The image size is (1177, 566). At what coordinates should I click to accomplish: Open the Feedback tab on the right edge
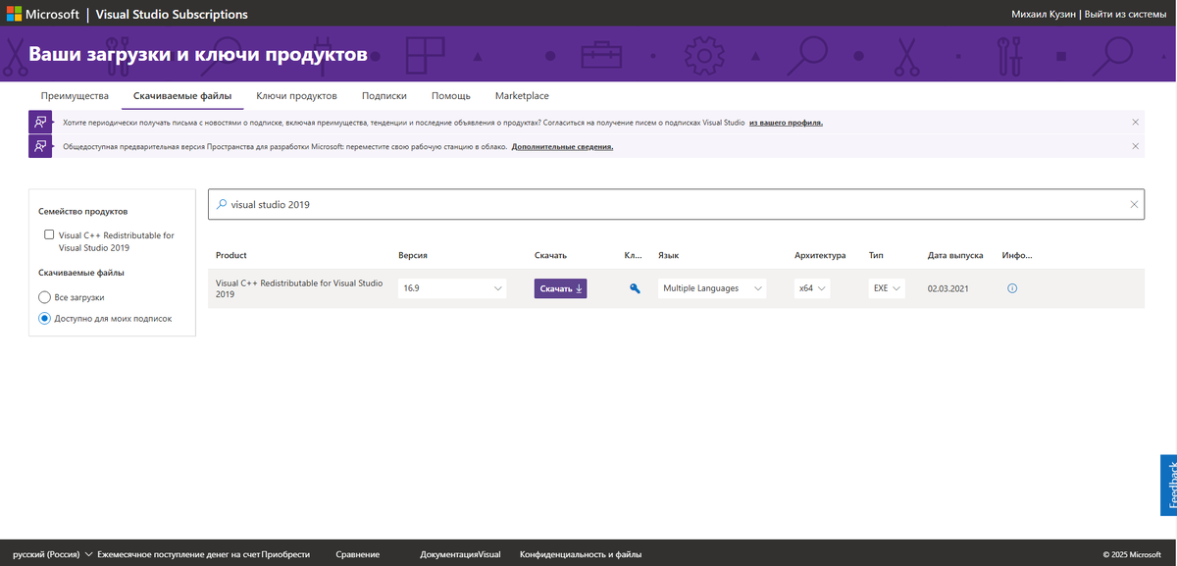pos(1169,485)
